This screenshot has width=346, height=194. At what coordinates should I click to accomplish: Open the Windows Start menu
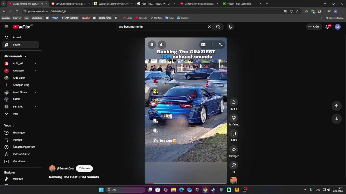101,190
